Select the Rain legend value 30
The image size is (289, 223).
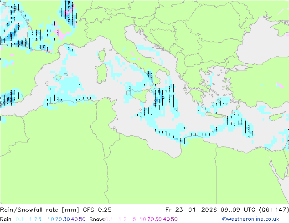point(67,219)
